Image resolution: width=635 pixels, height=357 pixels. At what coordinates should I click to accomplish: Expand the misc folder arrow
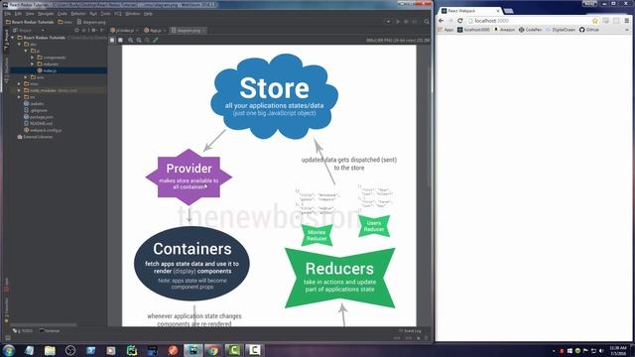click(x=19, y=83)
